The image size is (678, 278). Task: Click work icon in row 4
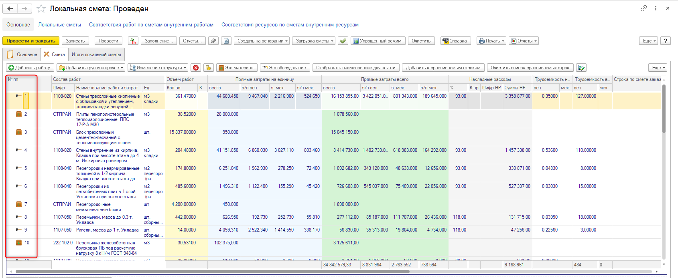click(x=18, y=150)
